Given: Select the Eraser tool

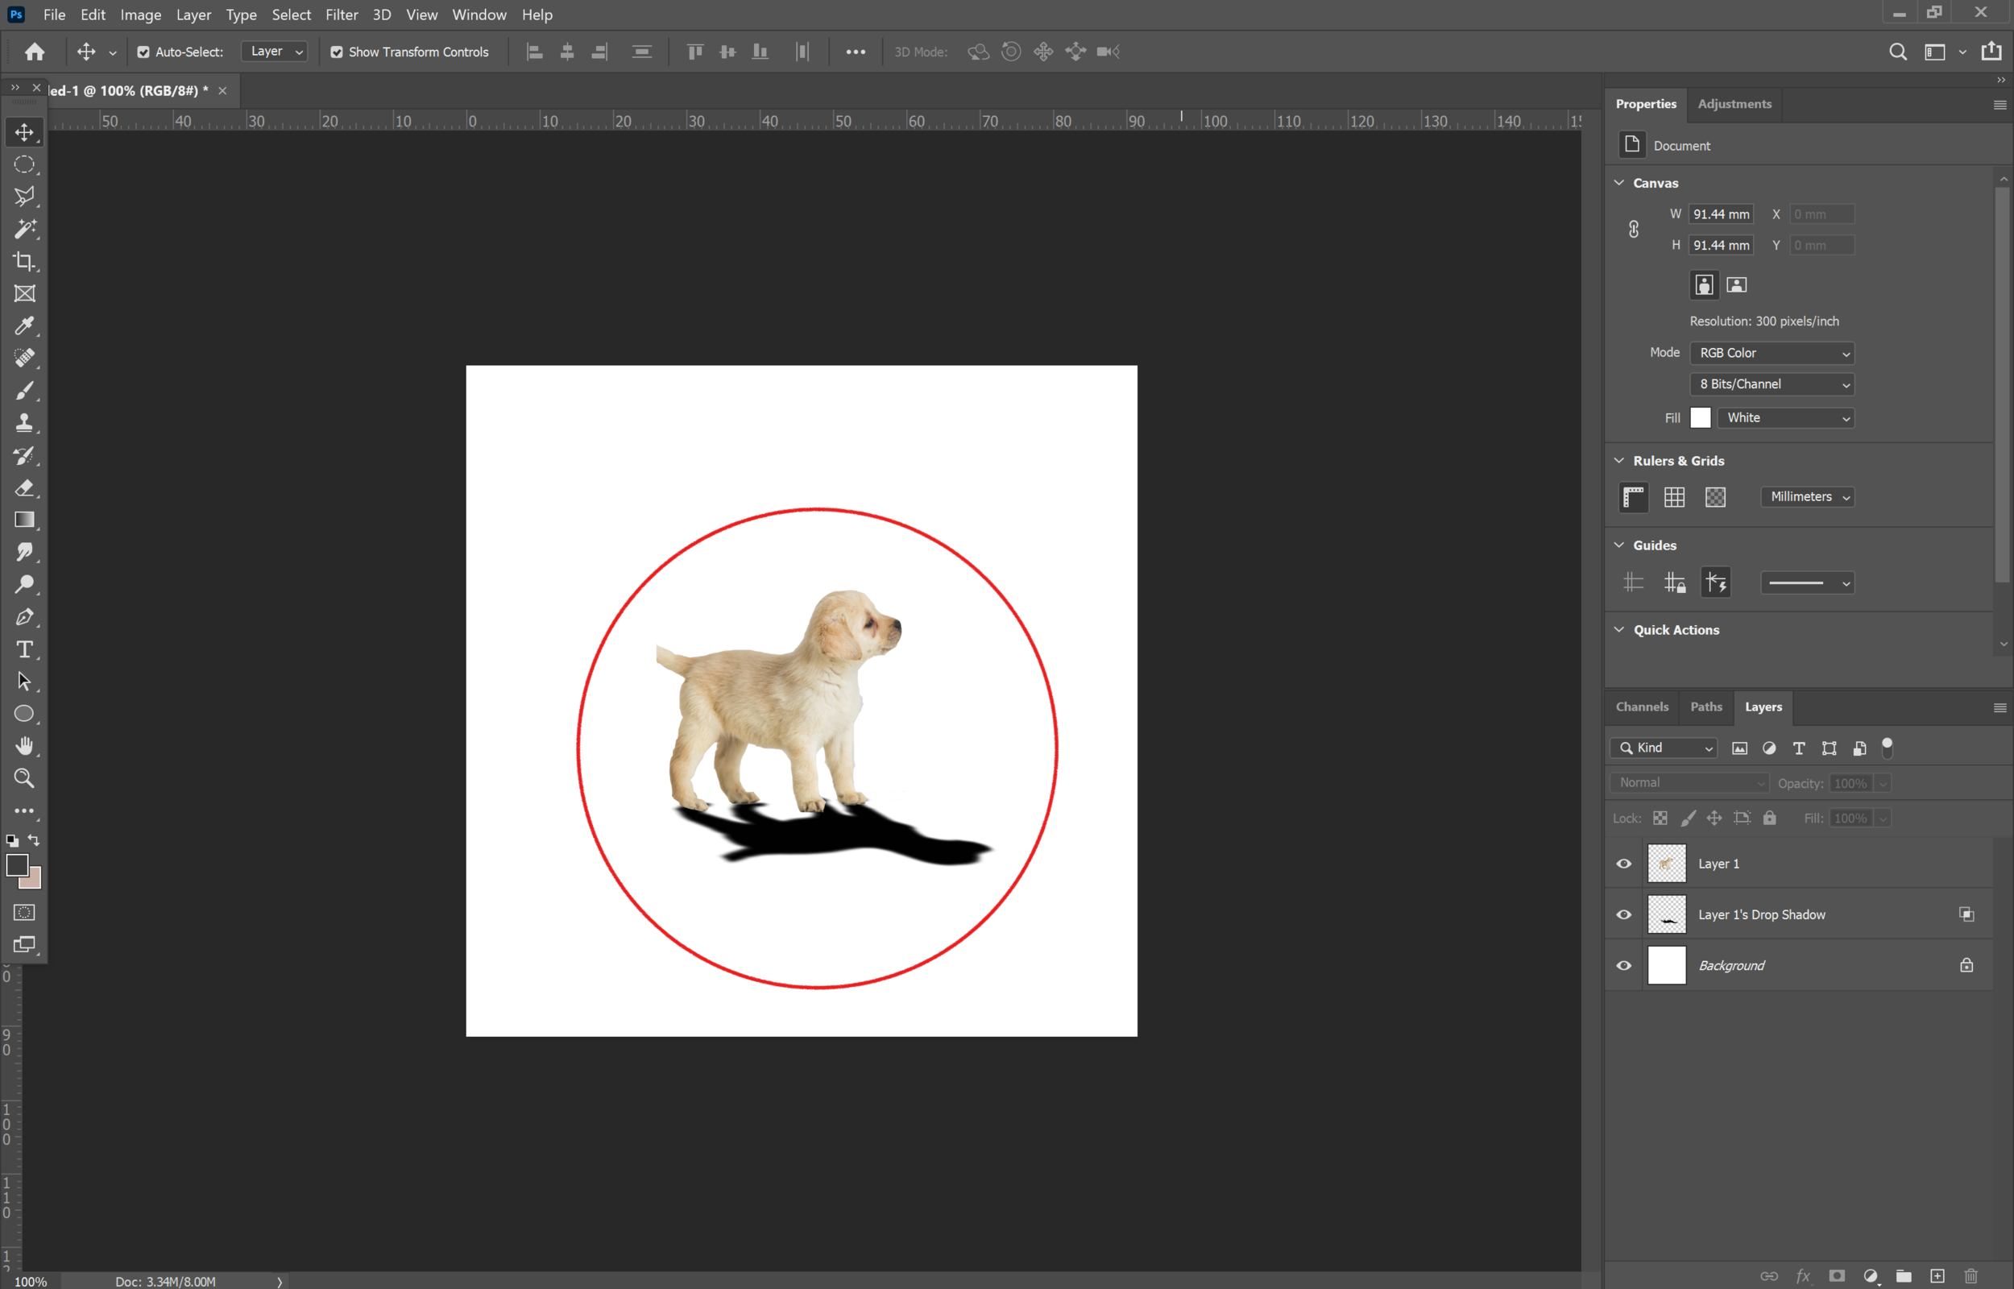Looking at the screenshot, I should tap(24, 488).
